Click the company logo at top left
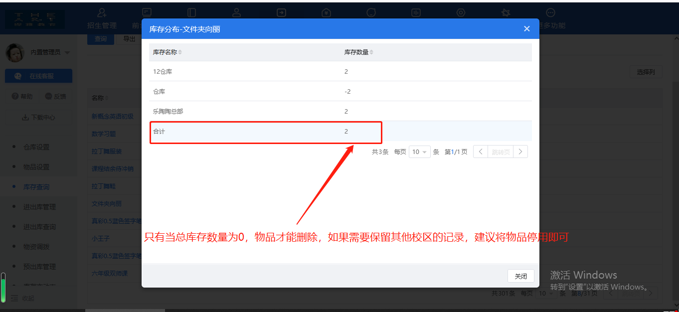679x312 pixels. pos(34,19)
